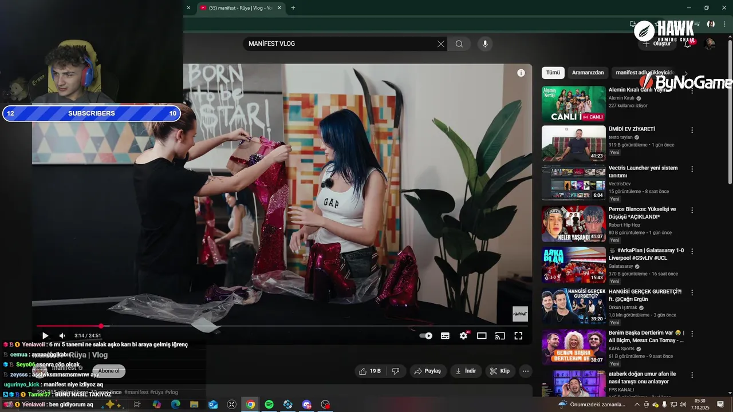This screenshot has width=733, height=412.
Task: Open Microsoft Edge from taskbar
Action: [x=176, y=405]
